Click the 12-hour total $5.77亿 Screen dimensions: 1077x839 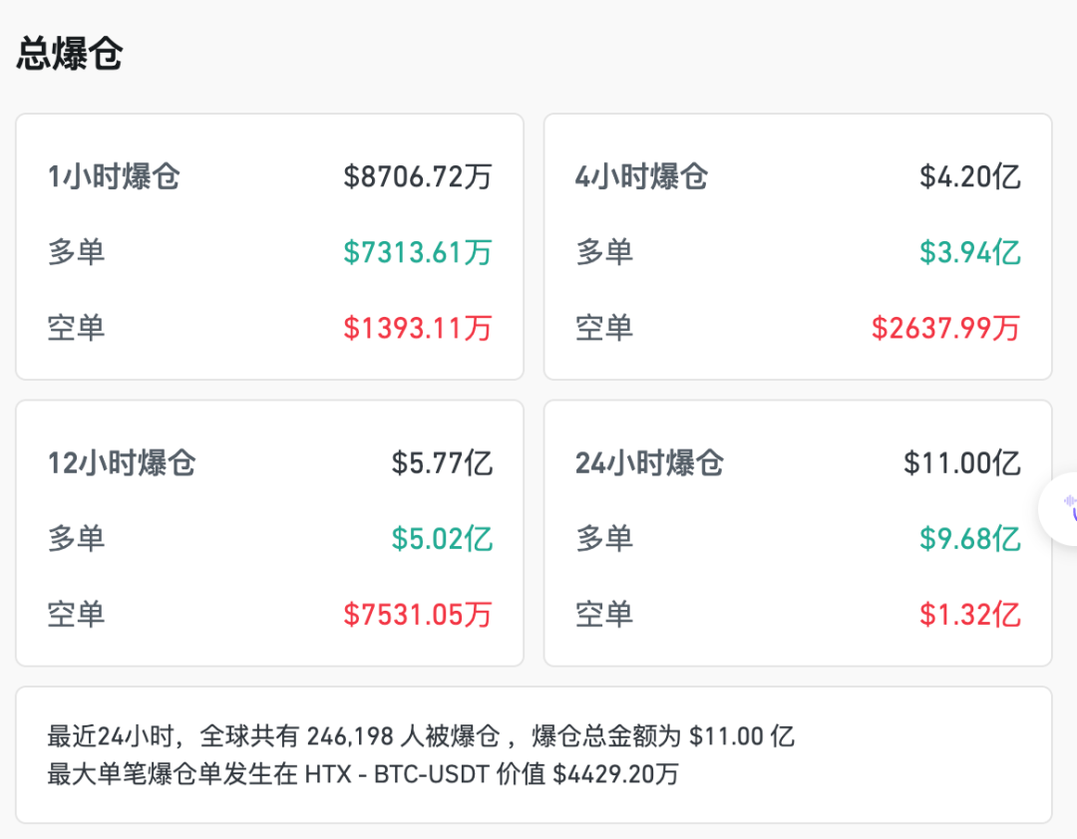[x=442, y=463]
